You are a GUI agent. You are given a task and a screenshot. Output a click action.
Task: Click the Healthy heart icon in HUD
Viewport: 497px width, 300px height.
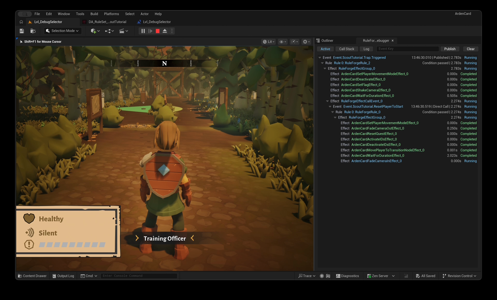coord(29,219)
